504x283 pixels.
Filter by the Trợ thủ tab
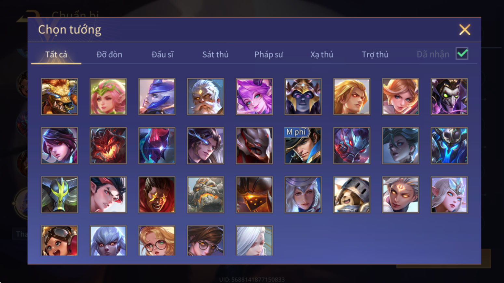[375, 54]
